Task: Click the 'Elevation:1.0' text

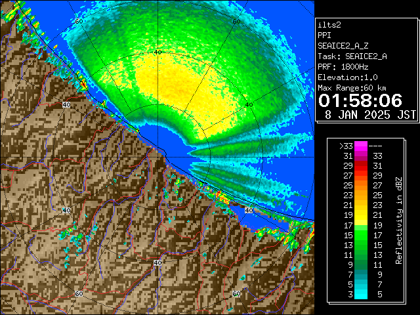Action: pyautogui.click(x=348, y=77)
